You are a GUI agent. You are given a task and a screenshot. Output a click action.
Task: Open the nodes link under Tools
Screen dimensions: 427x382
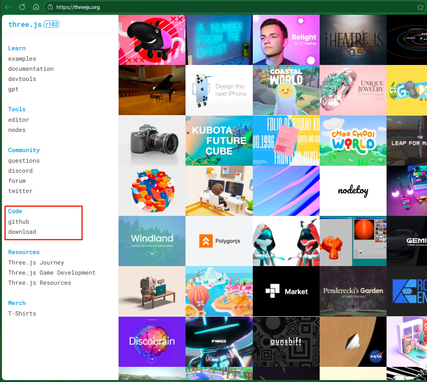tap(17, 130)
